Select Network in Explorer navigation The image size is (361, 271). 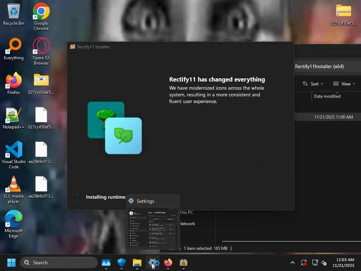pos(187,224)
